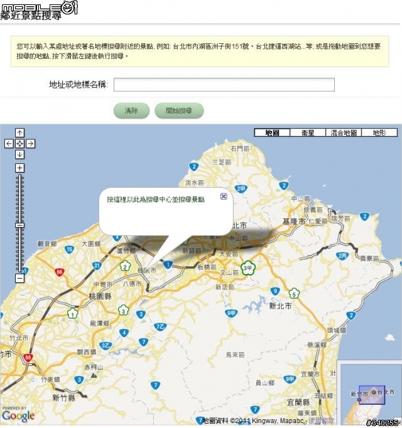402x428 pixels.
Task: Click the 板橋區 label on map
Action: tap(207, 267)
